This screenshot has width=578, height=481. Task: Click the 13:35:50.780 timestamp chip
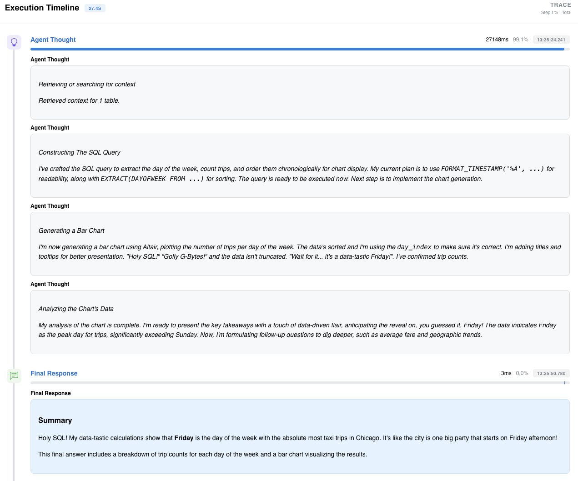[x=551, y=373]
